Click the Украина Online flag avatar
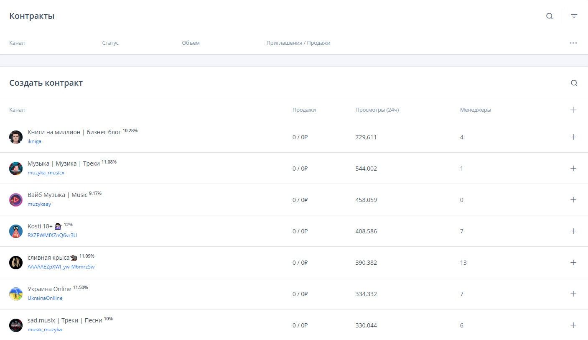Screen dimensions: 588x340 [x=16, y=294]
